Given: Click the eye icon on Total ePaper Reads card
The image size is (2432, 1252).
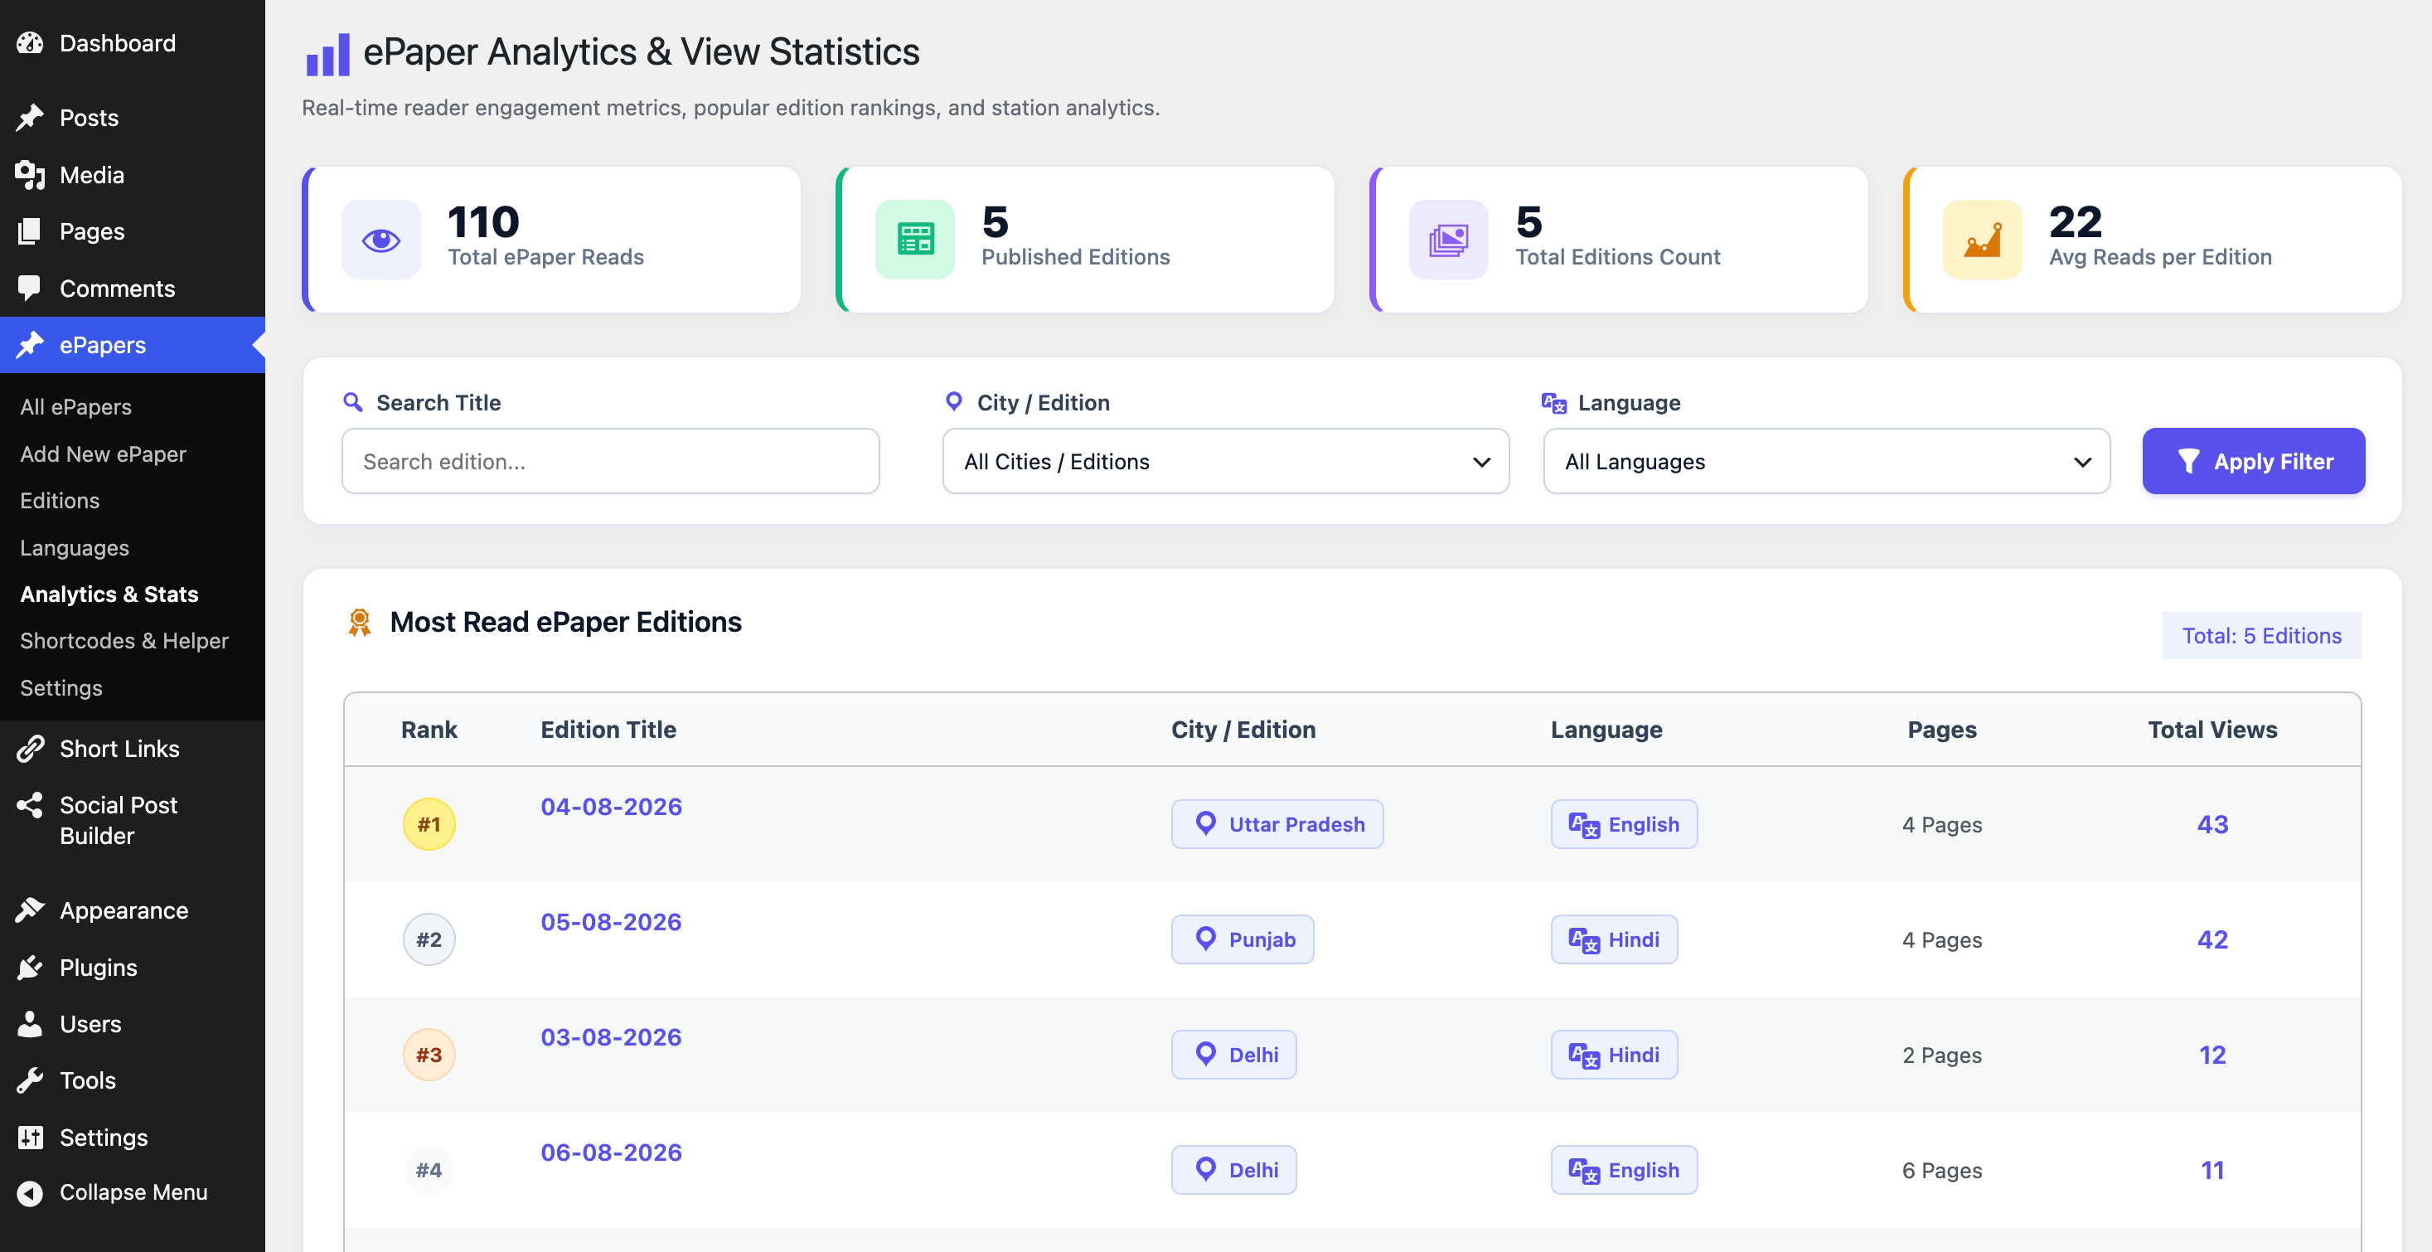Looking at the screenshot, I should click(x=381, y=240).
